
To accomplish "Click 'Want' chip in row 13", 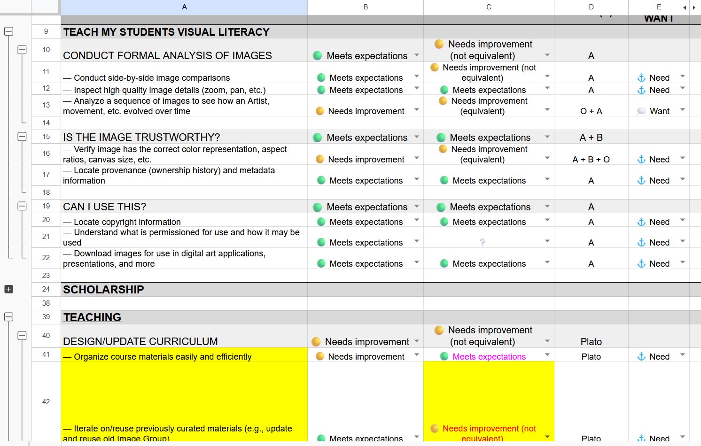I will (654, 111).
